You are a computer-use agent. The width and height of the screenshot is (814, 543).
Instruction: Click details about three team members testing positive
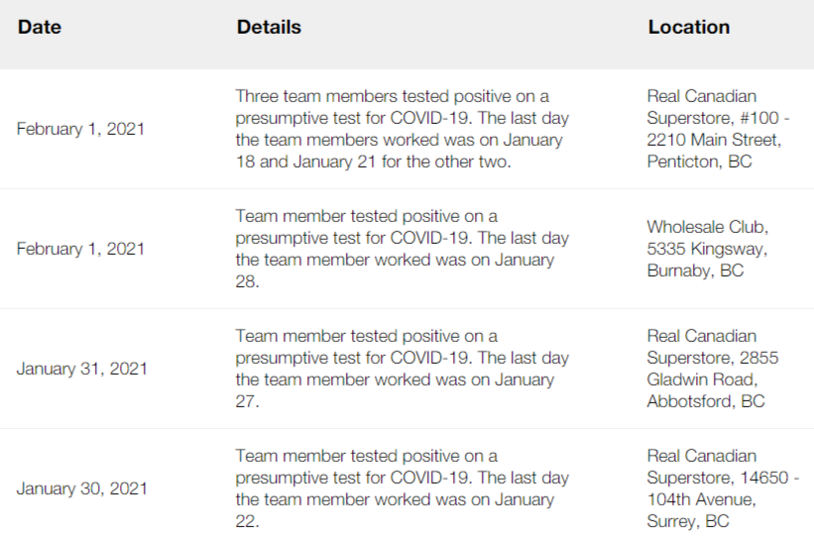(x=403, y=129)
